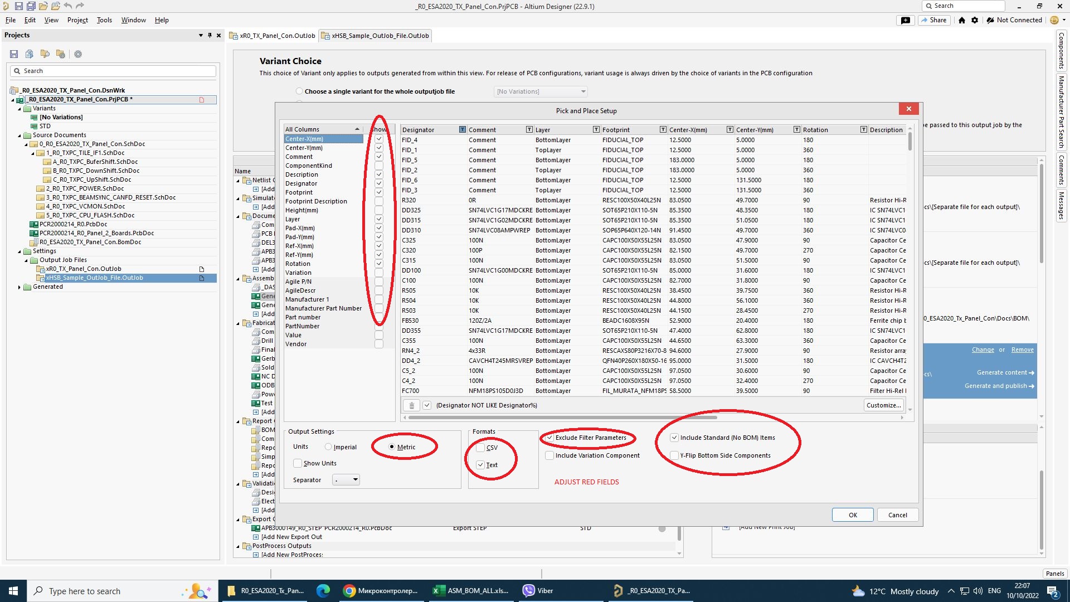Image resolution: width=1070 pixels, height=602 pixels.
Task: Select PCR2000214_R0.PcbDoc in Projects tree
Action: (73, 224)
